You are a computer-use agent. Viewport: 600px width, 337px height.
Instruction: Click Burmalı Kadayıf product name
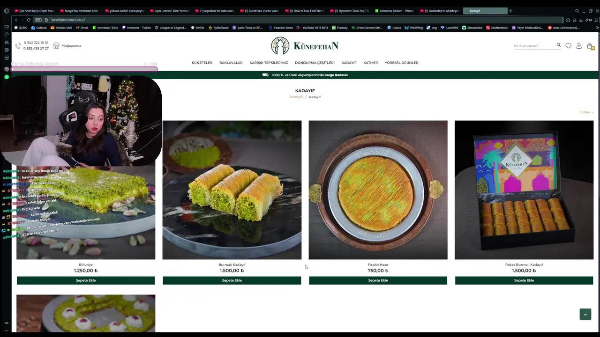(x=232, y=265)
